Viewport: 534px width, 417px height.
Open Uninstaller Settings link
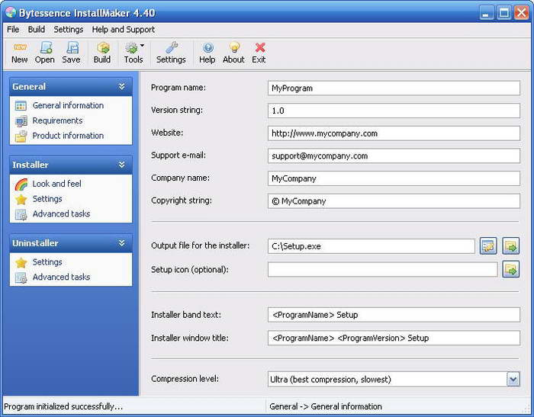coord(47,262)
